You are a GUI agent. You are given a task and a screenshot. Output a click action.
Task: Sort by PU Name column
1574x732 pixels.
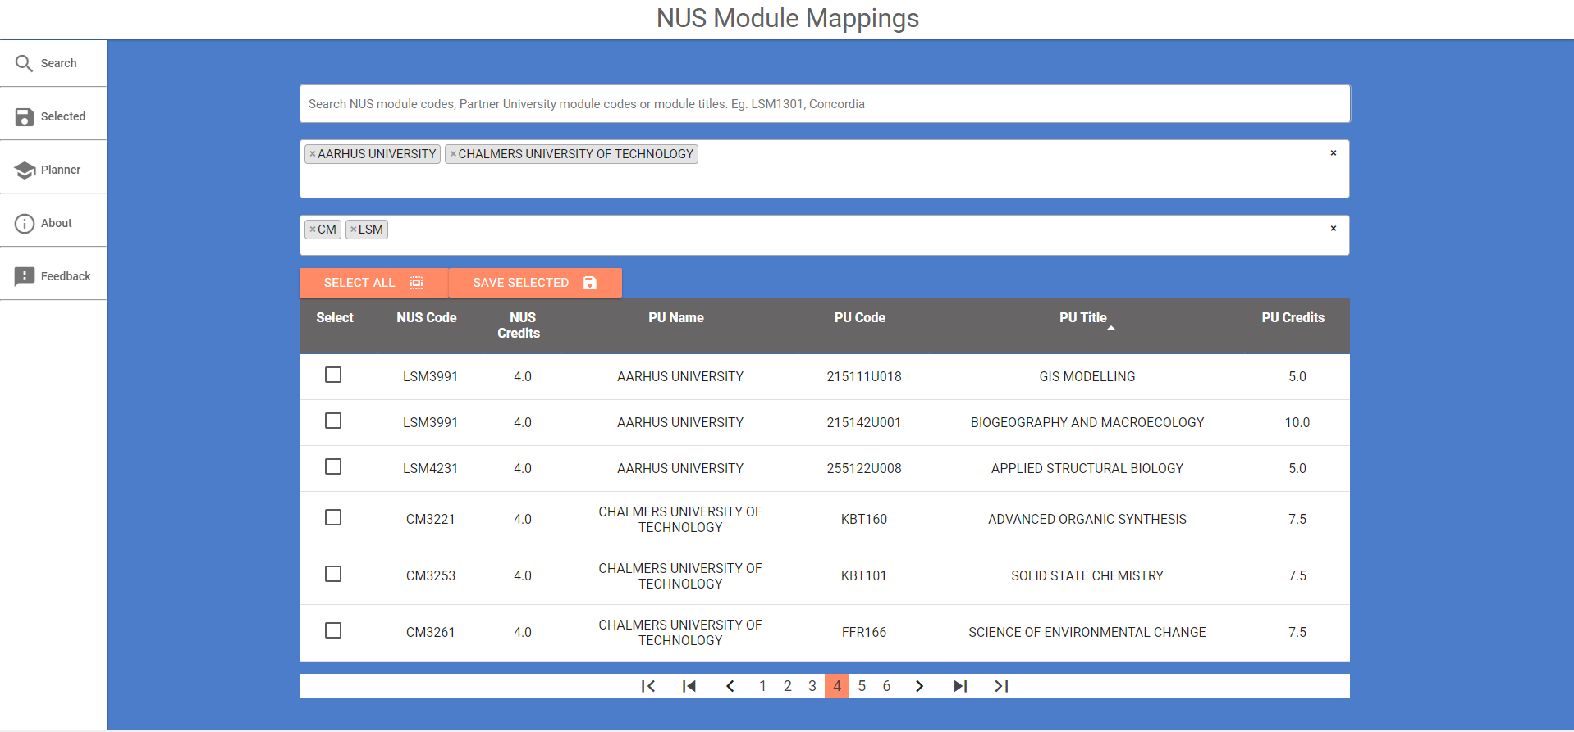tap(676, 318)
